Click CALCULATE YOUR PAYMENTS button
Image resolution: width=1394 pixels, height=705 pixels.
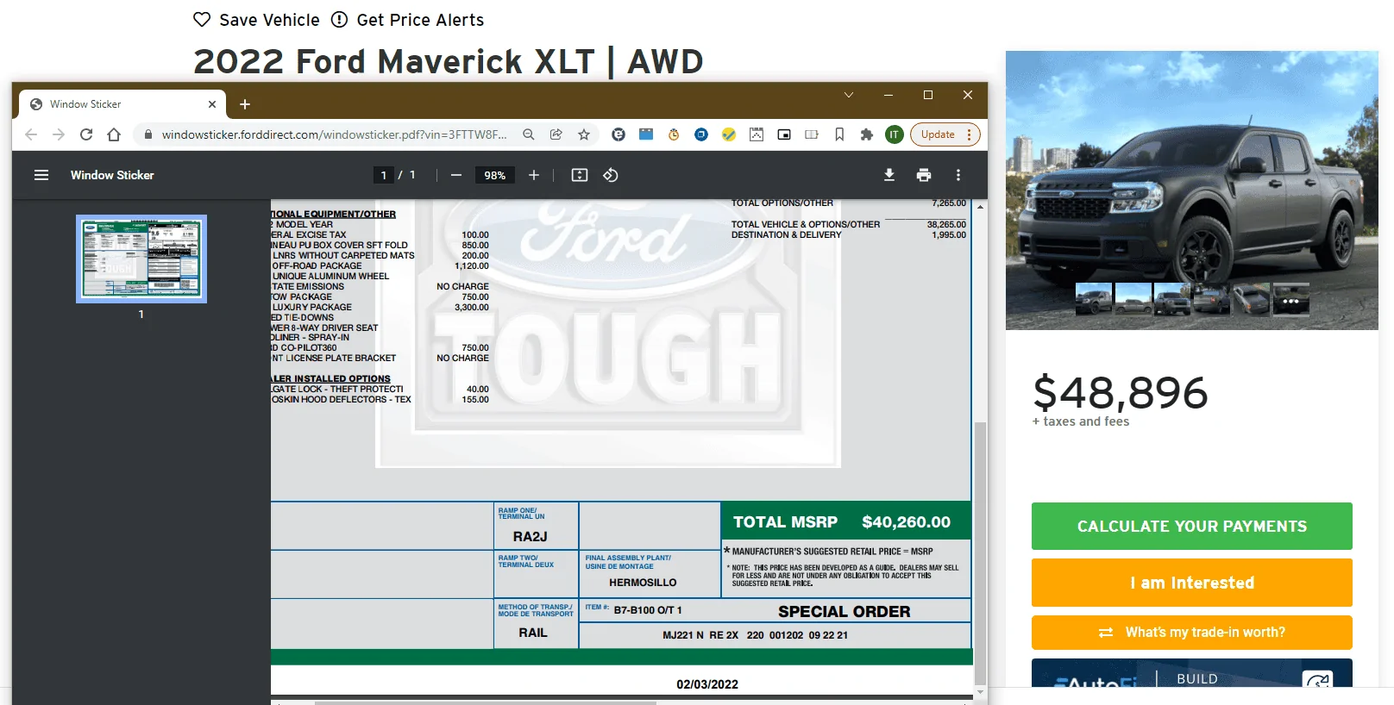click(x=1192, y=526)
